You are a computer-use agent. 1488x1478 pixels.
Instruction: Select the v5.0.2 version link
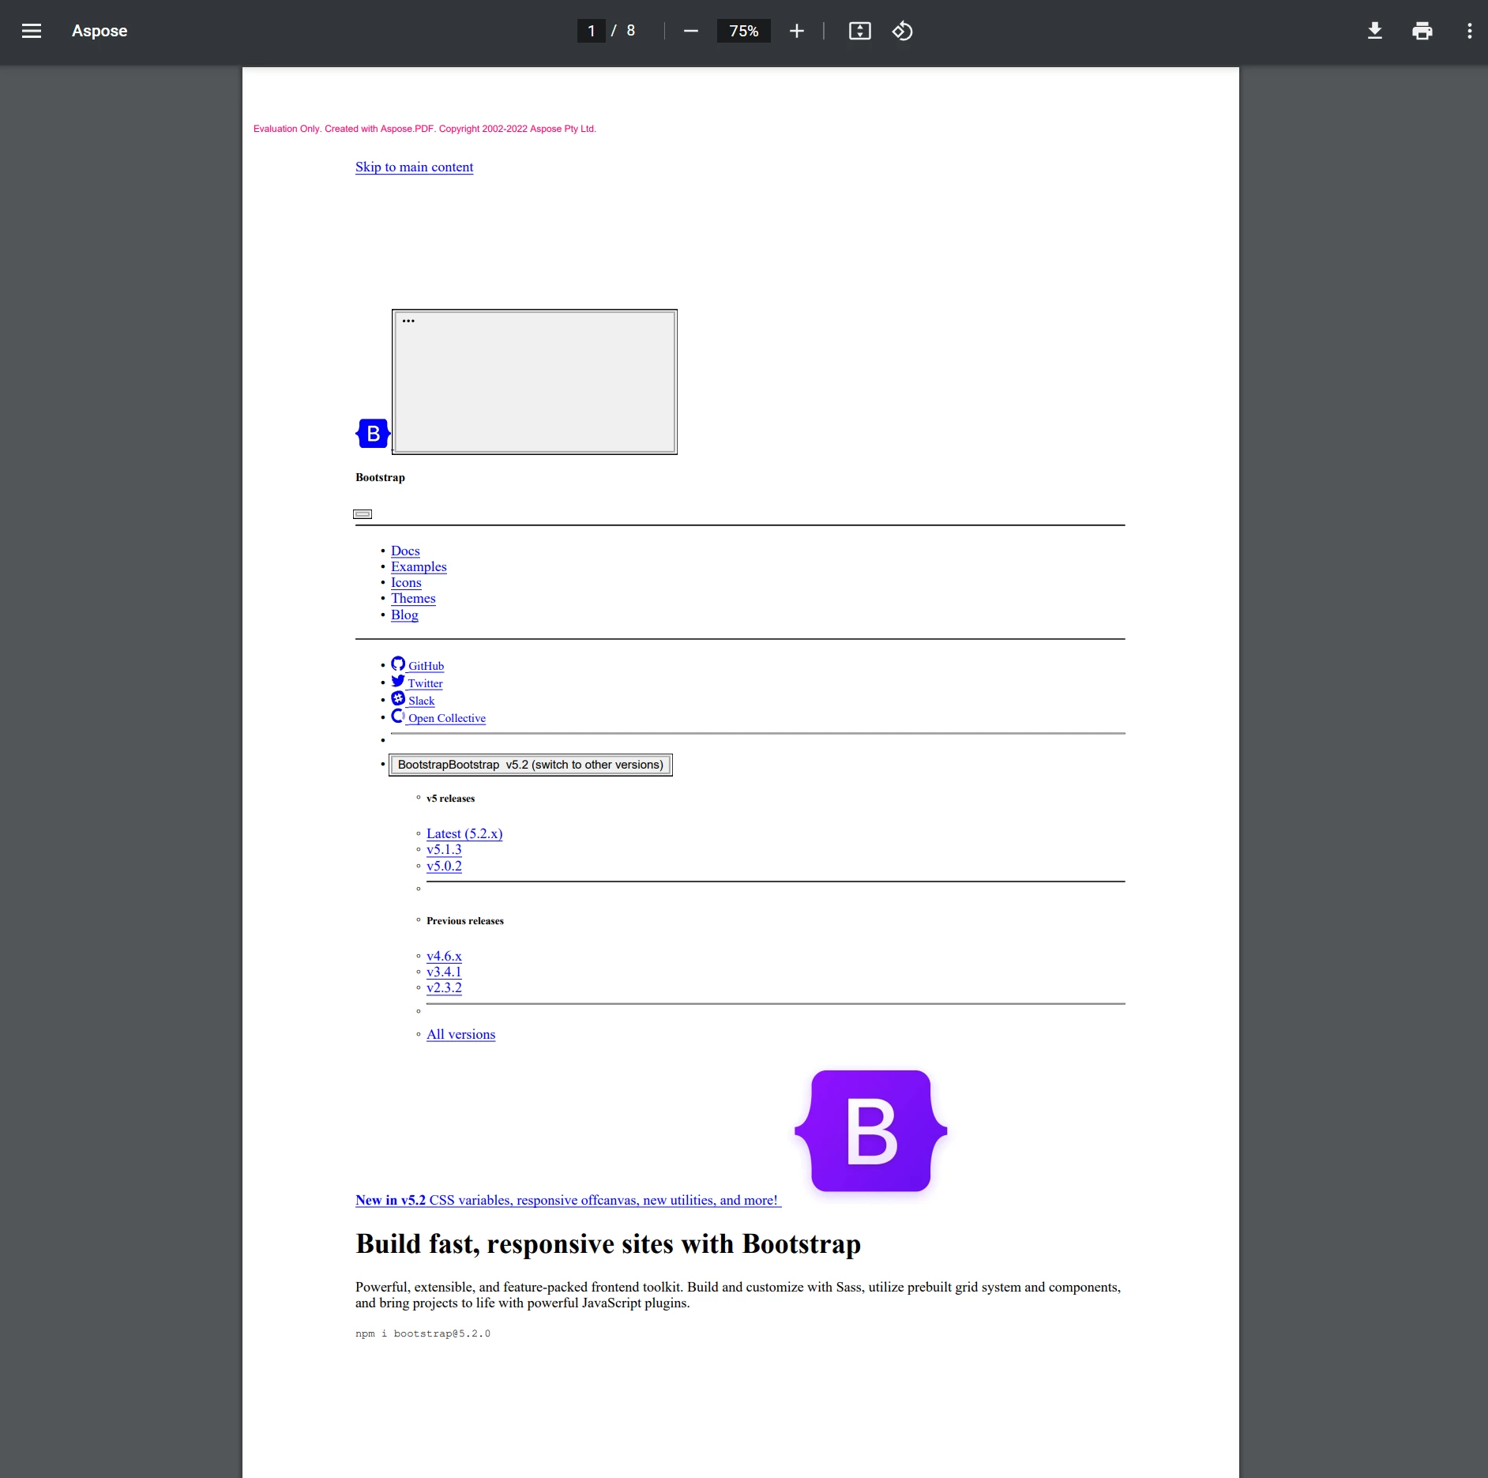click(444, 866)
